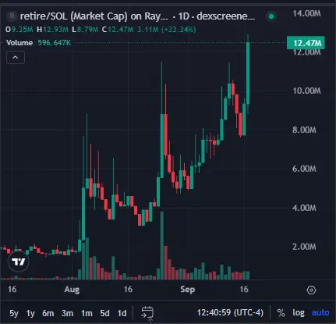Click the retire/SOL symbol title
336x324 pixels.
coord(94,16)
